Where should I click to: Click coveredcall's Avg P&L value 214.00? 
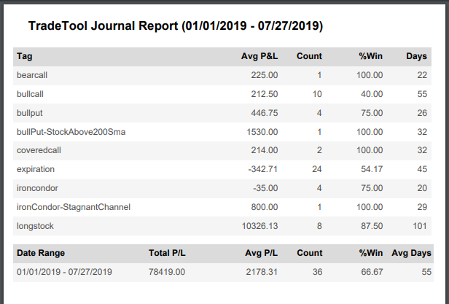click(x=265, y=150)
